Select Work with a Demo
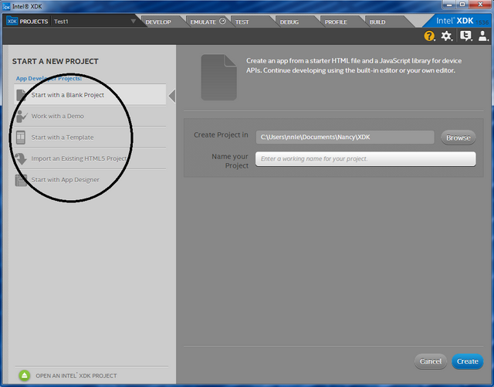 tap(90, 116)
